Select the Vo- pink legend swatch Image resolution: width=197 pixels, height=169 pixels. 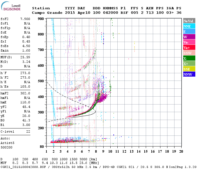[189, 42]
